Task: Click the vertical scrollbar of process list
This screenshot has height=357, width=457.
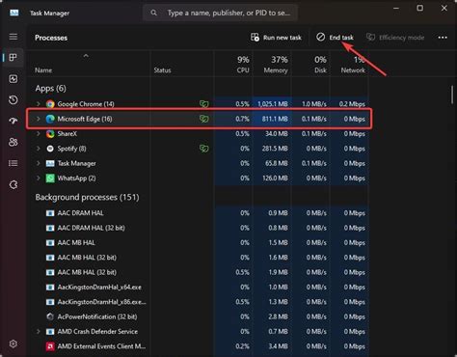Action: click(452, 96)
